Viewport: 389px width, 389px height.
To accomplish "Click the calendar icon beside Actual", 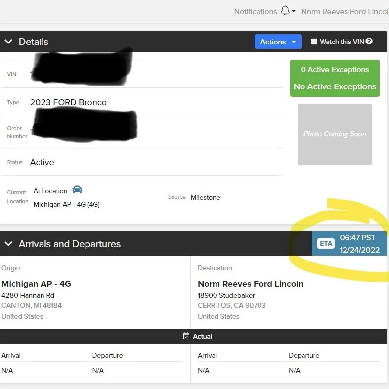I will click(x=186, y=336).
